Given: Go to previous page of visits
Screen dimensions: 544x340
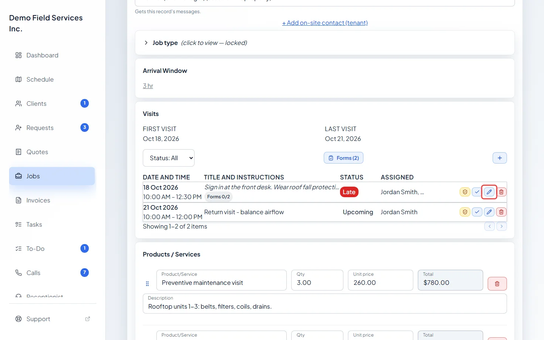Looking at the screenshot, I should coord(490,226).
